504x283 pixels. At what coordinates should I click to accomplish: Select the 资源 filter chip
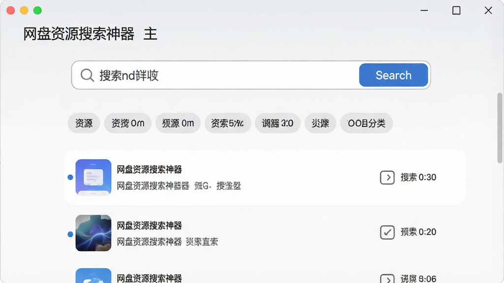coord(84,123)
